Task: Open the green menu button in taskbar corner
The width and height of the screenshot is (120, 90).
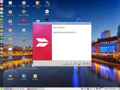Action: 1,89
